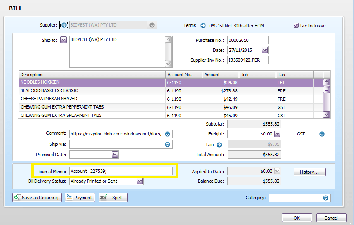Click the Save as Recurring button
The image size is (354, 225).
click(x=37, y=197)
